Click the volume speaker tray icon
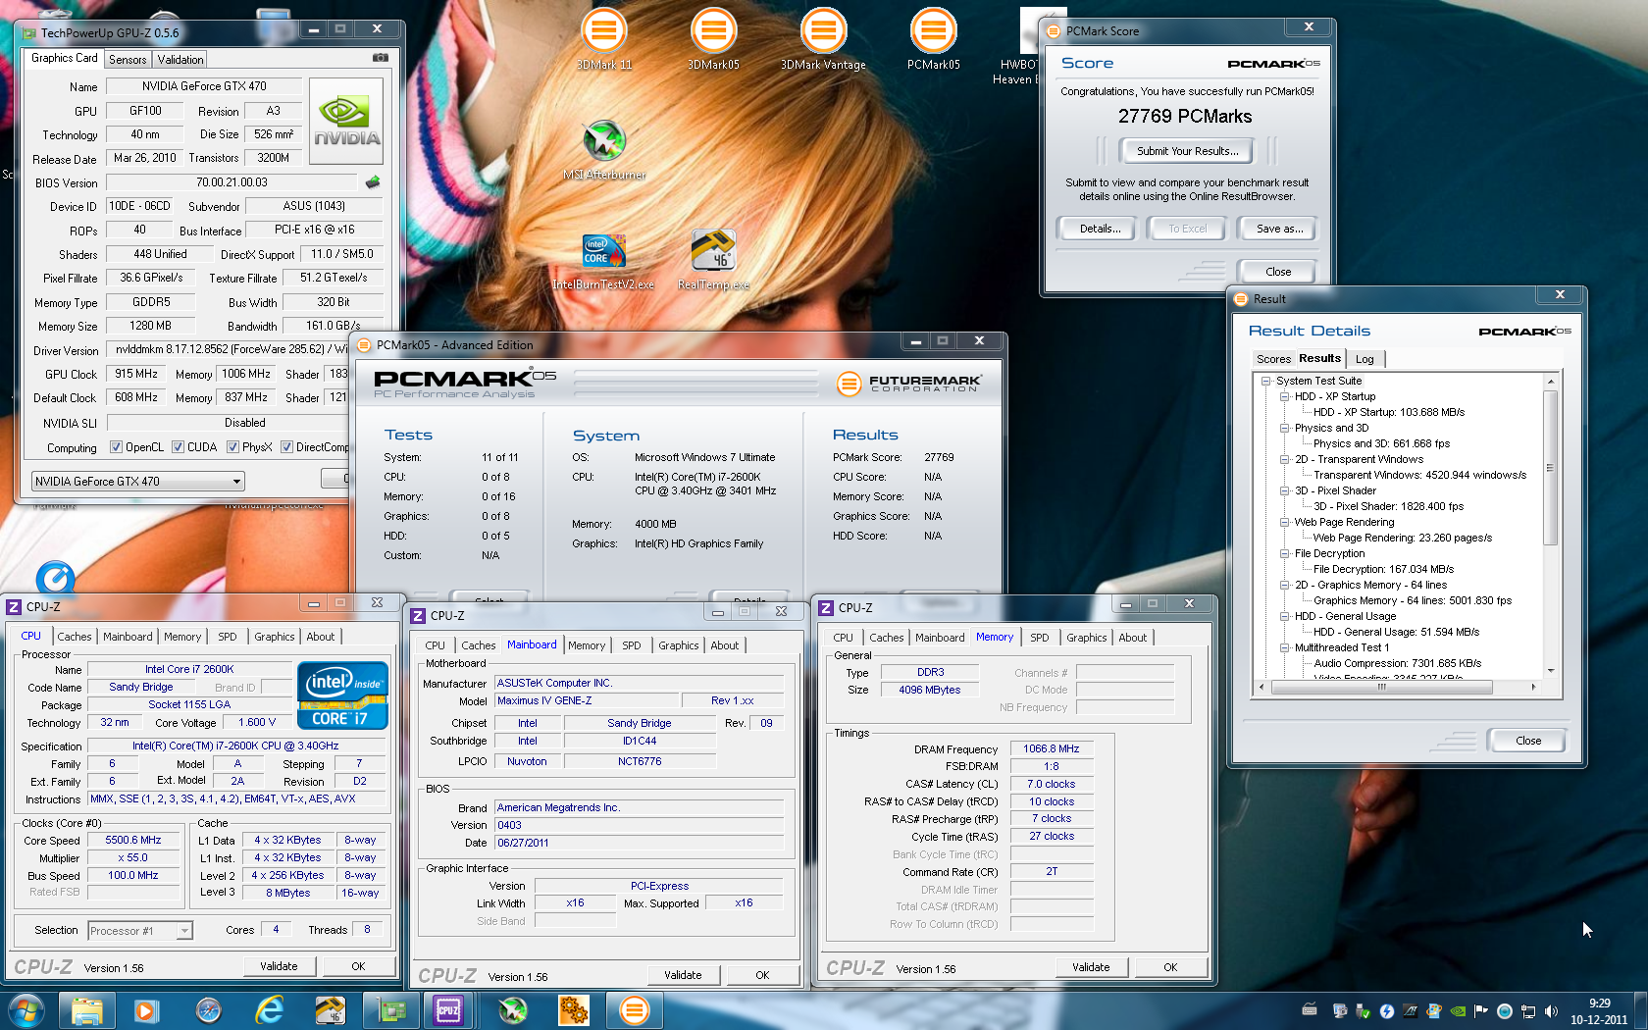 1551,1011
